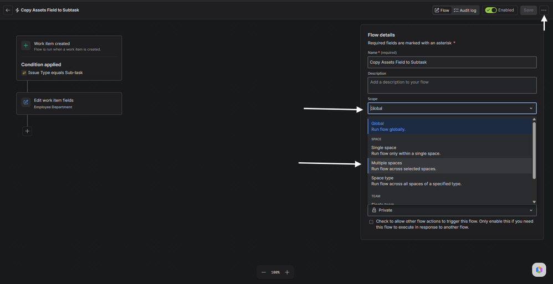Click the Issue Type equals Sub-task condition
This screenshot has width=553, height=284.
(x=55, y=73)
